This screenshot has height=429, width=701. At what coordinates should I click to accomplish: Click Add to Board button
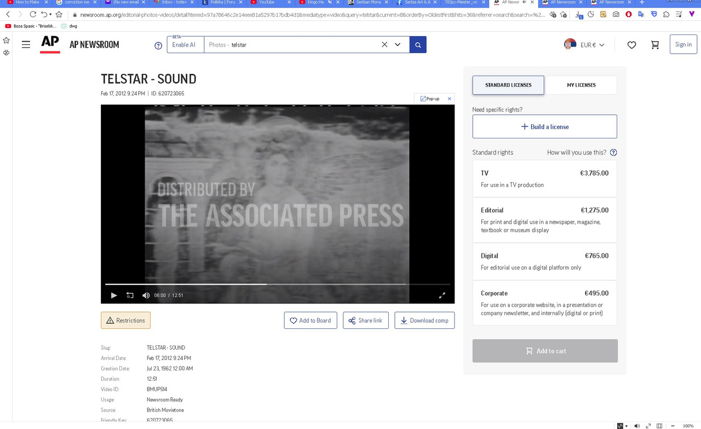coord(310,320)
